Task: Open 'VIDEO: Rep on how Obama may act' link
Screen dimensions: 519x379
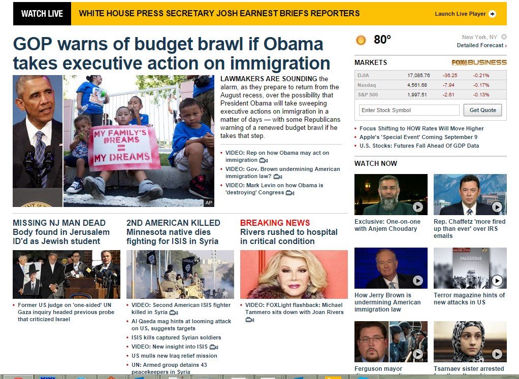Action: pyautogui.click(x=277, y=156)
